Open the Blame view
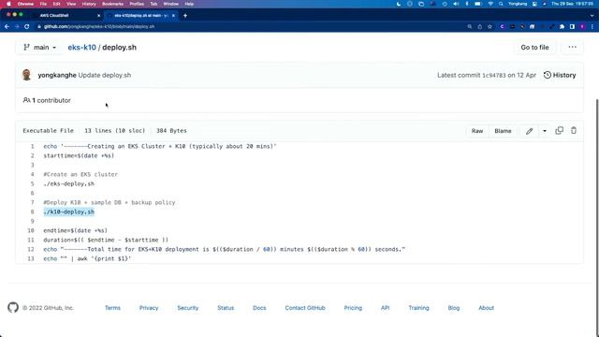Screen dimensions: 599x337 [503, 131]
